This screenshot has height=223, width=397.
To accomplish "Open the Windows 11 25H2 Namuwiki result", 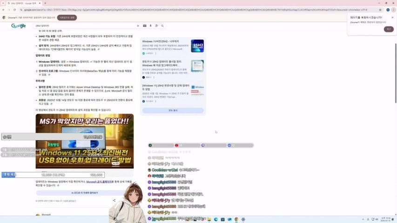I will 162,41.
